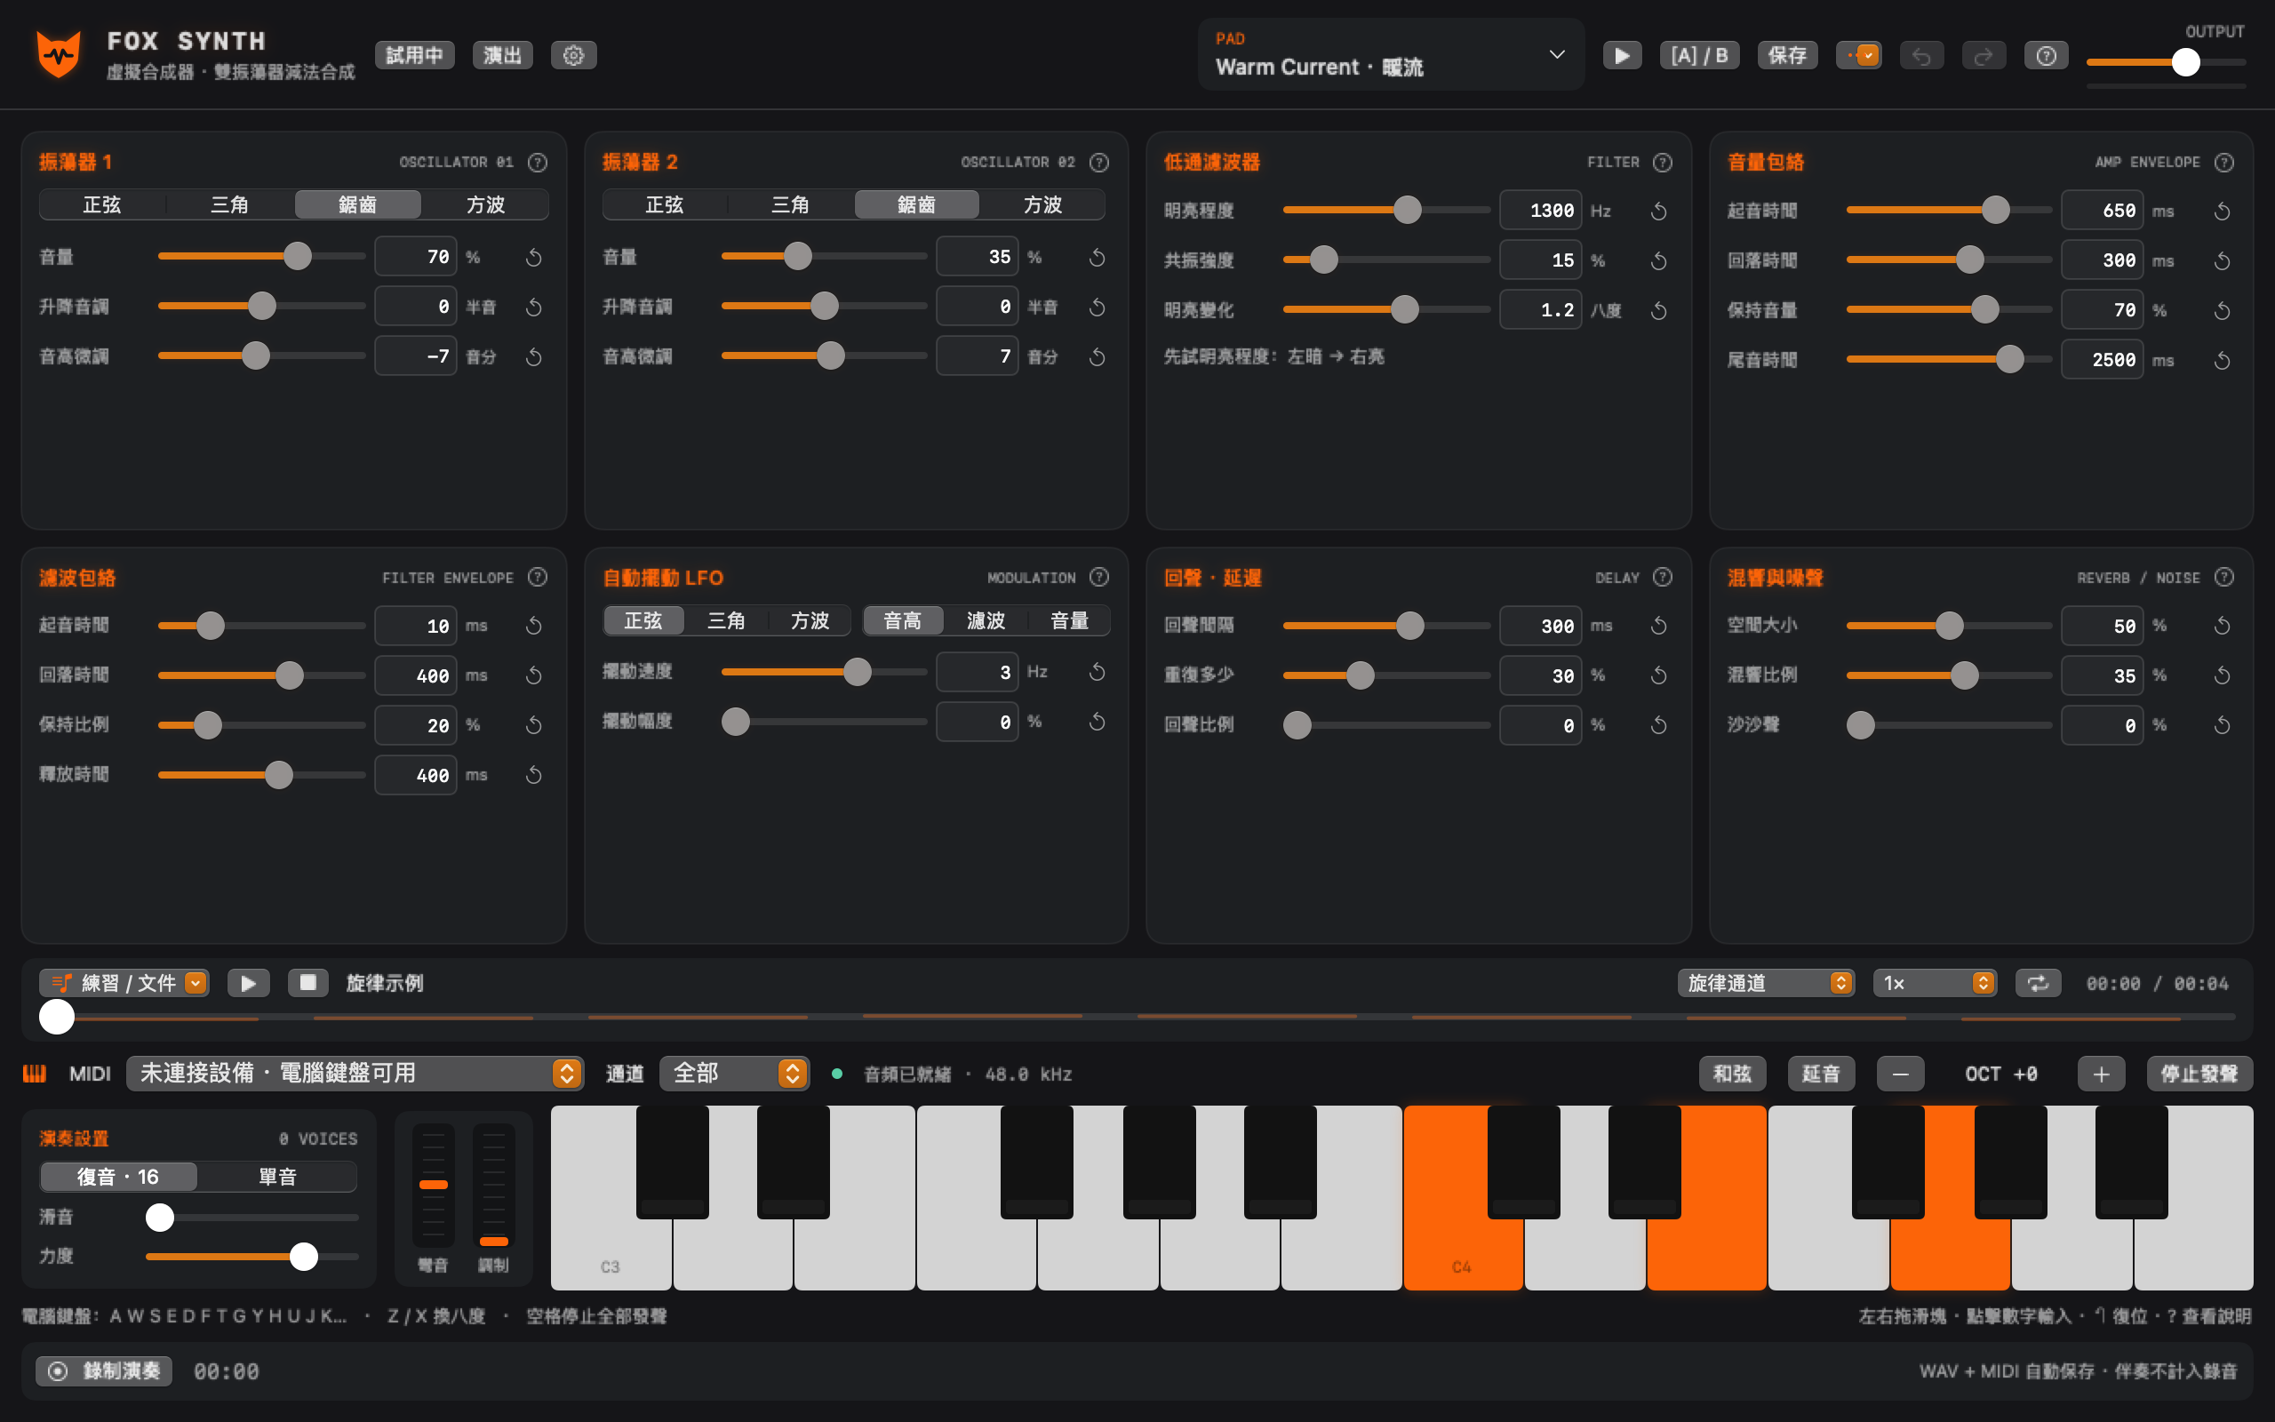2275x1422 pixels.
Task: Select 方波 waveform for 振盪器 2
Action: coord(1042,204)
